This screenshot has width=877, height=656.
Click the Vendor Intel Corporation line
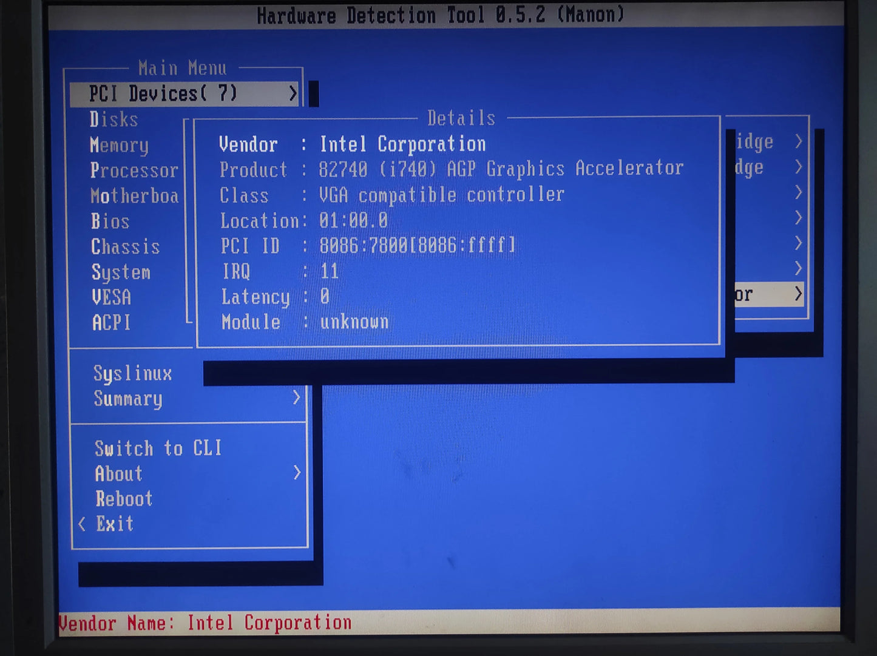[x=352, y=144]
